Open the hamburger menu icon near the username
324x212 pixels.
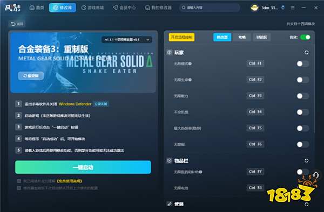[293, 8]
